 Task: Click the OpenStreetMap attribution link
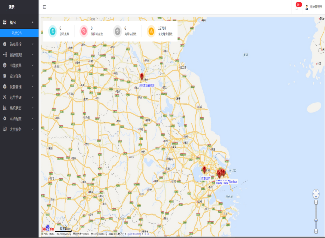click(134, 234)
